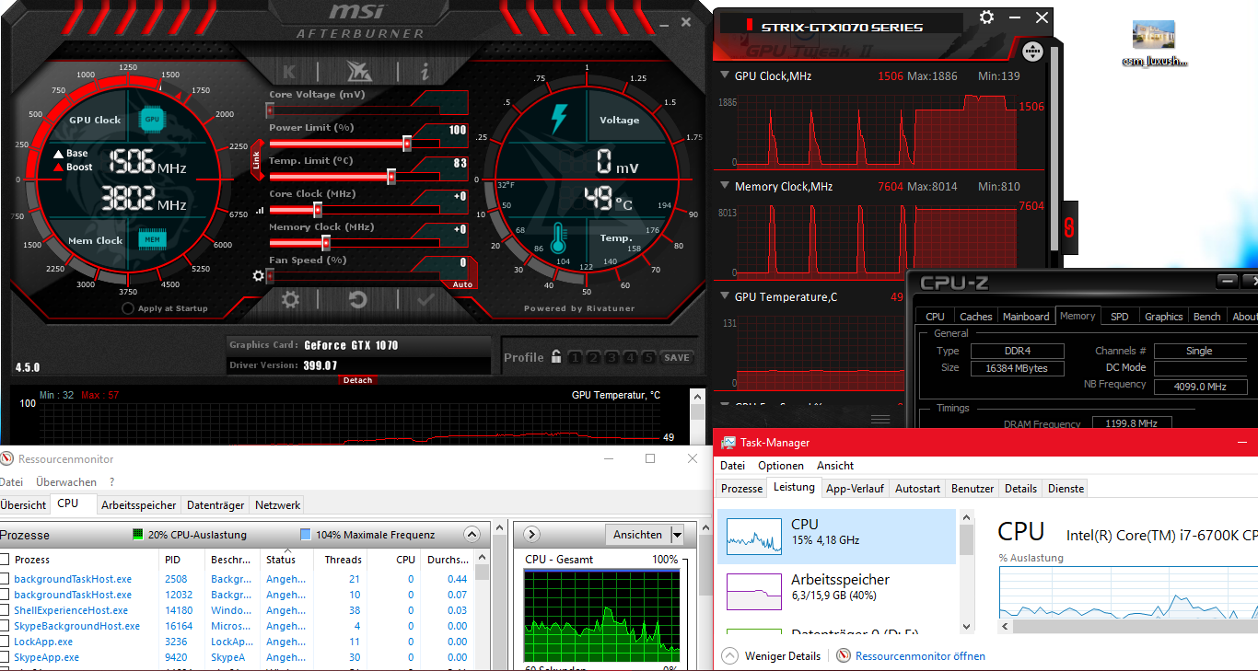The image size is (1258, 671).
Task: Click the Afterburner OC scanner jet logo icon
Action: [x=358, y=71]
